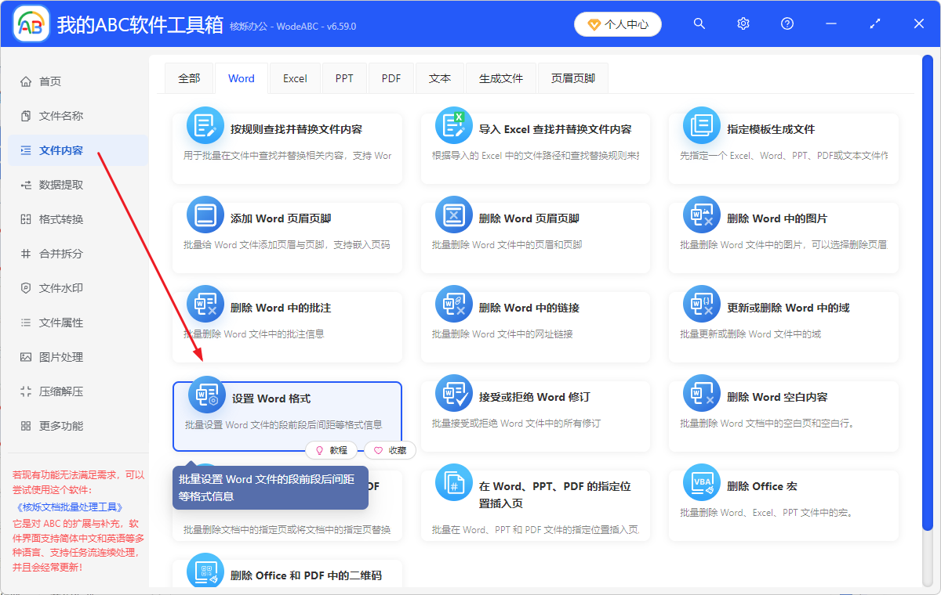Image resolution: width=941 pixels, height=595 pixels.
Task: Open the 个人中心 panel
Action: 617,23
